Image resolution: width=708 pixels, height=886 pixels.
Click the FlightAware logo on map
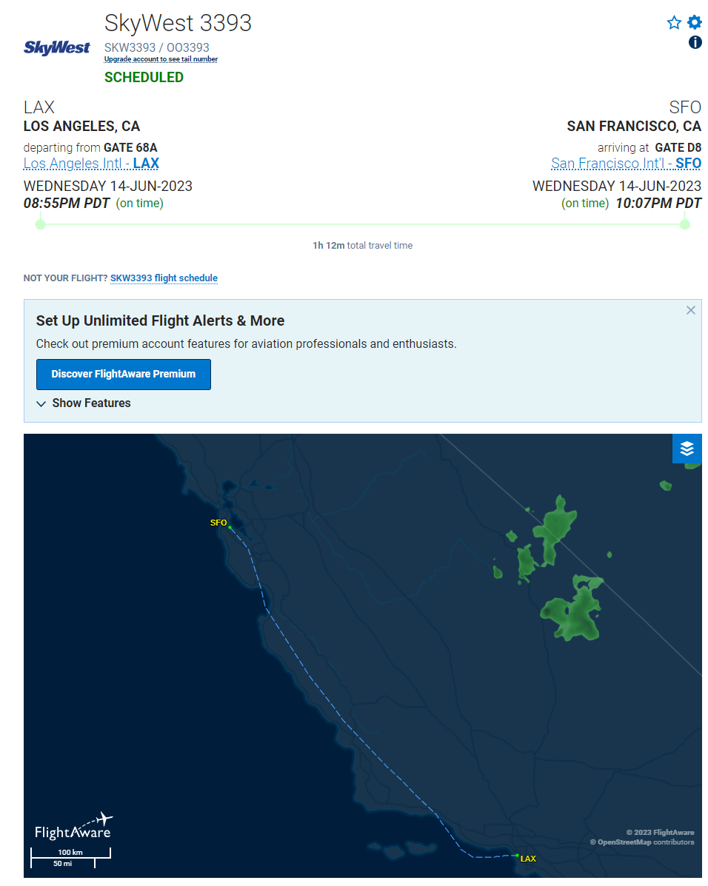click(73, 827)
